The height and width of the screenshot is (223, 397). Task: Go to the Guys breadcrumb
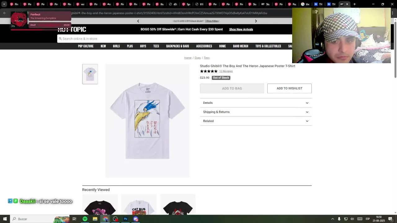198,58
